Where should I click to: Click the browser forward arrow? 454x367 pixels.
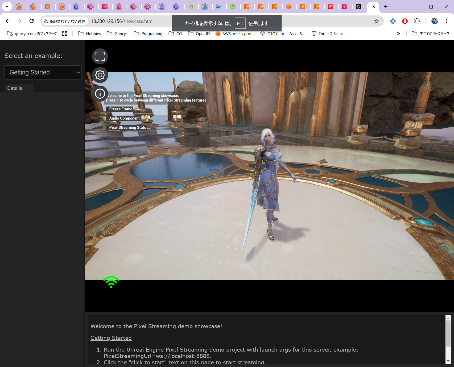19,21
